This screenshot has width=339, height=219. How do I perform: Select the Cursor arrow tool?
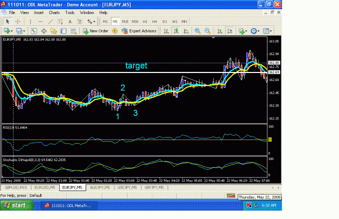(8, 22)
